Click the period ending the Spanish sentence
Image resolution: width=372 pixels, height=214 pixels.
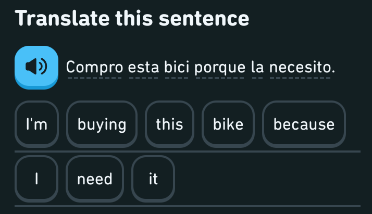[332, 68]
